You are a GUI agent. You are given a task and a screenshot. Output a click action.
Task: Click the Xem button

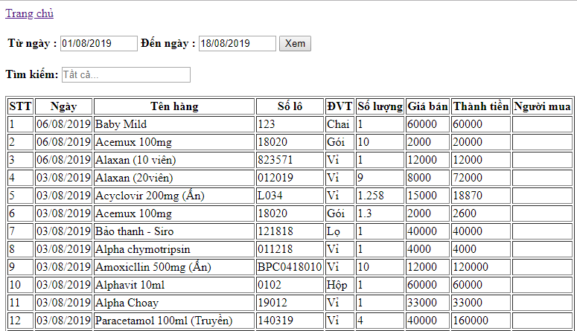point(295,43)
